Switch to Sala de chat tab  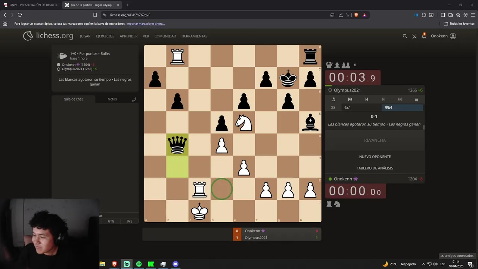point(73,99)
